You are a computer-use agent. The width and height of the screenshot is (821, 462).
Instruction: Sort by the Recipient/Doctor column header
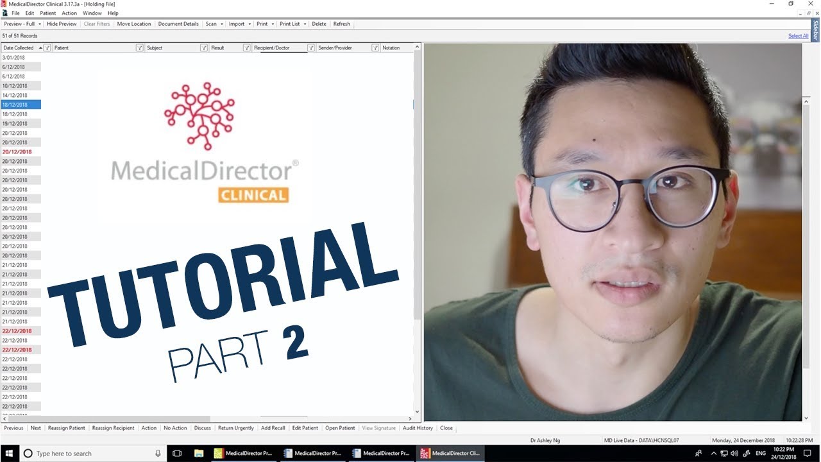click(271, 48)
